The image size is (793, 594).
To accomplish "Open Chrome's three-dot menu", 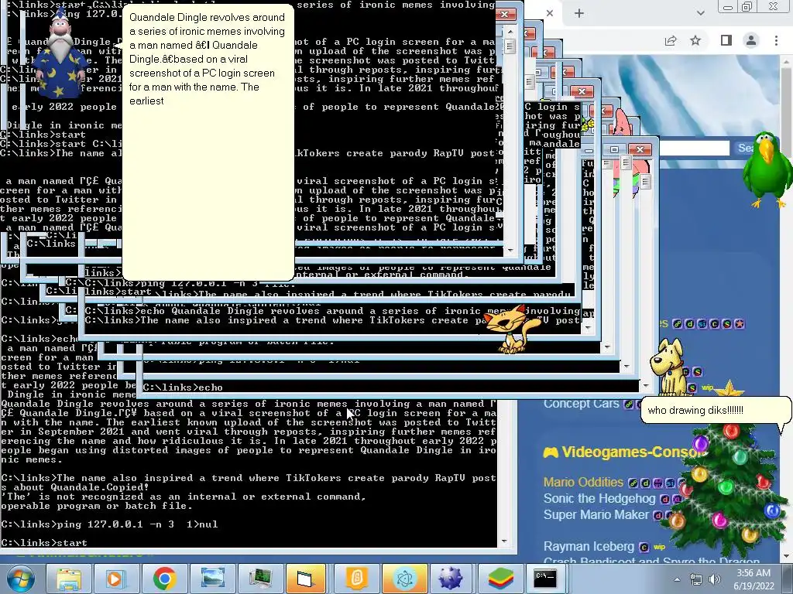I will [x=776, y=40].
